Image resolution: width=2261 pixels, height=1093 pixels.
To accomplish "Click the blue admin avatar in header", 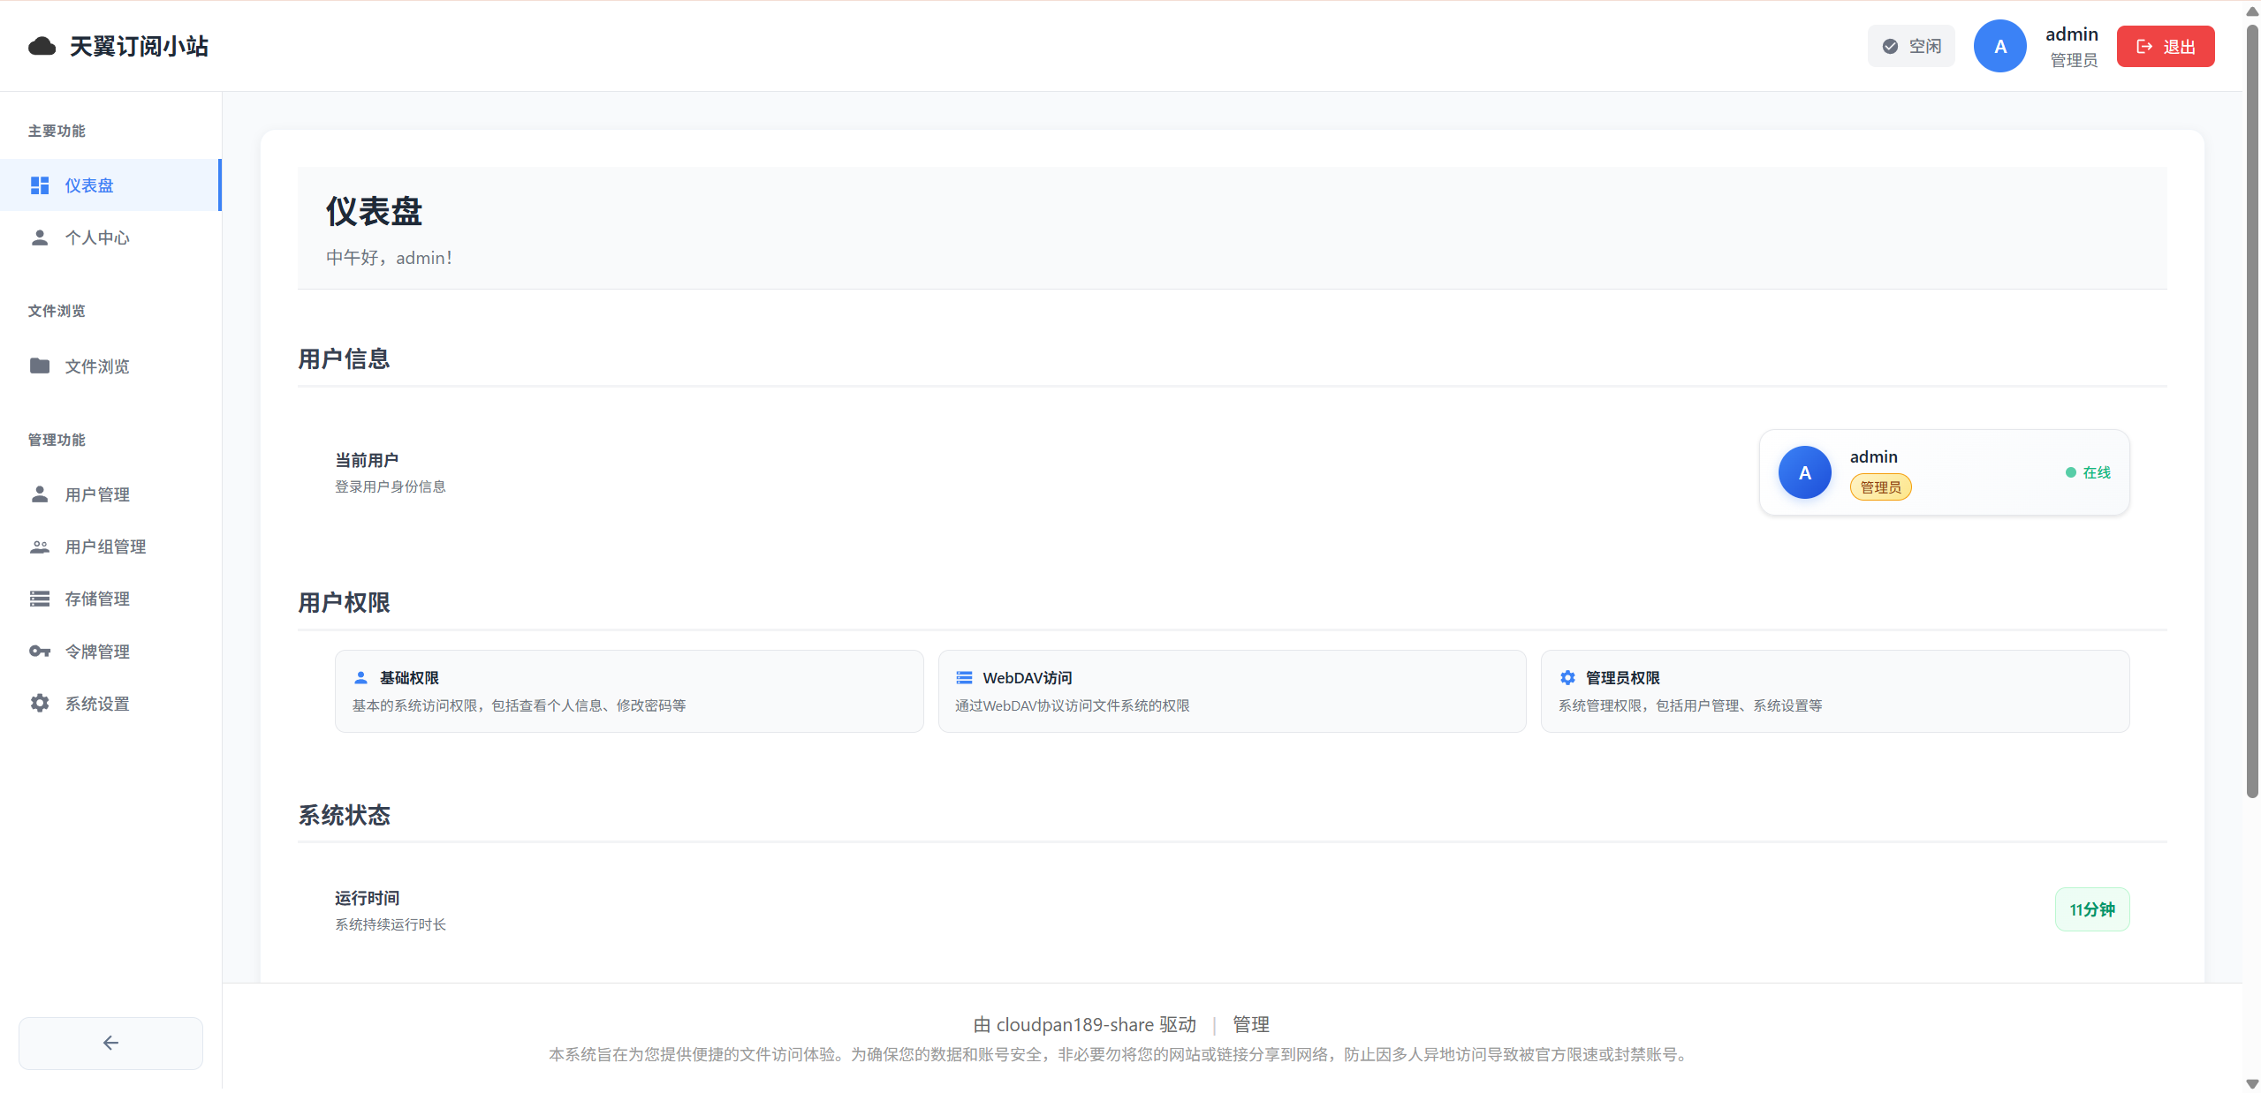I will point(1999,46).
